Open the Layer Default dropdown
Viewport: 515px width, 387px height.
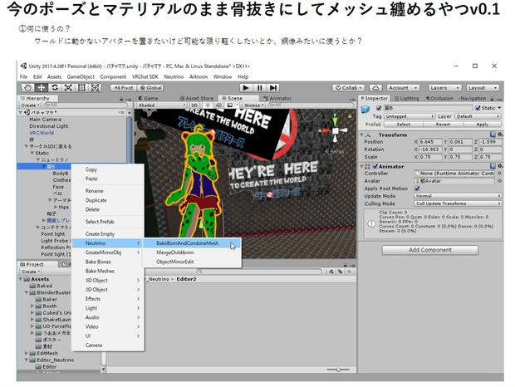pos(478,116)
